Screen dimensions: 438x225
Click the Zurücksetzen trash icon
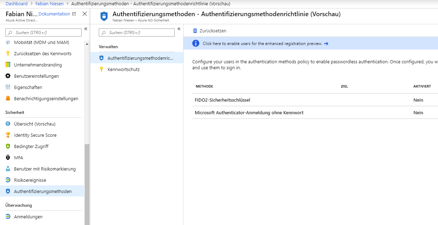pos(195,31)
